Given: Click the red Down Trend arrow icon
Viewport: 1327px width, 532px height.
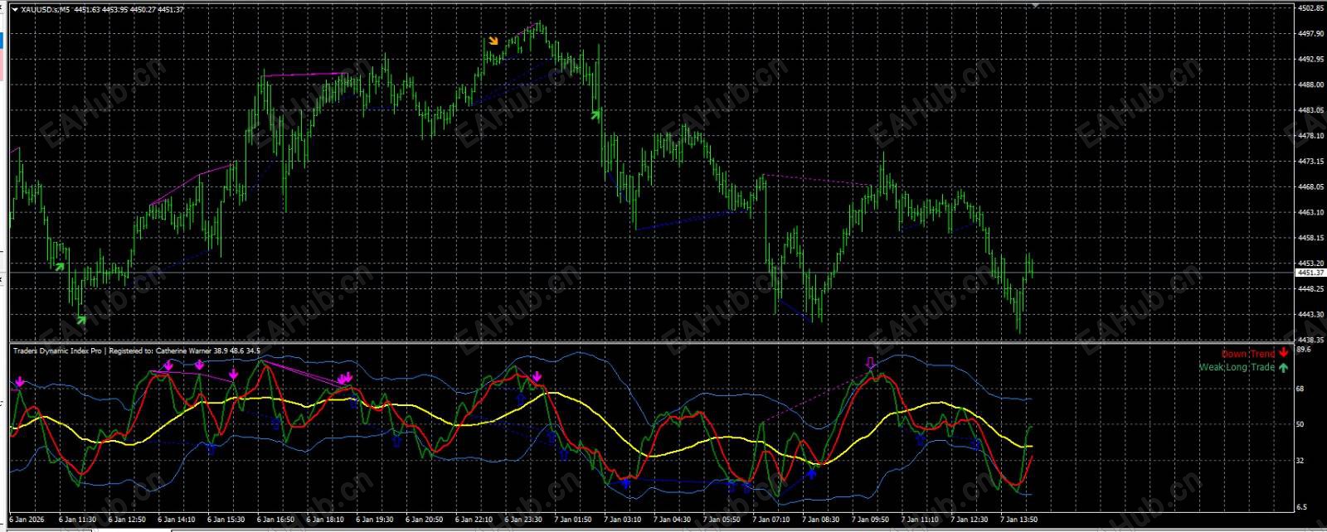Looking at the screenshot, I should 1283,353.
